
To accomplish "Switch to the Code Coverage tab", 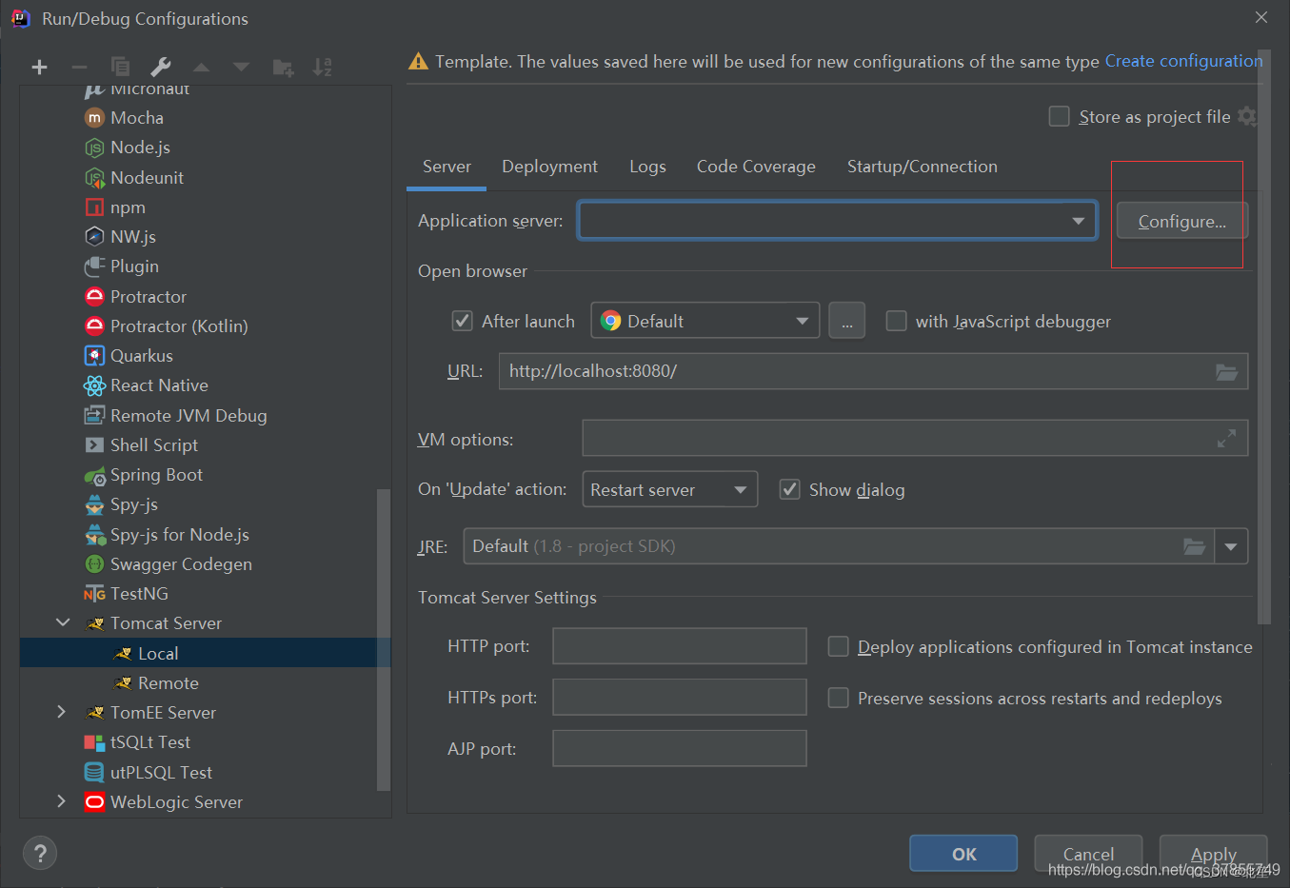I will point(756,167).
